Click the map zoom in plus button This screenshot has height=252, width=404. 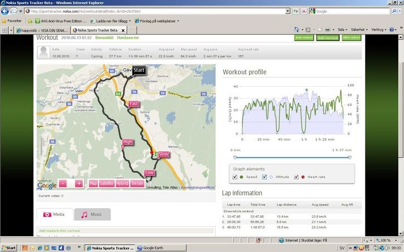coord(79,184)
